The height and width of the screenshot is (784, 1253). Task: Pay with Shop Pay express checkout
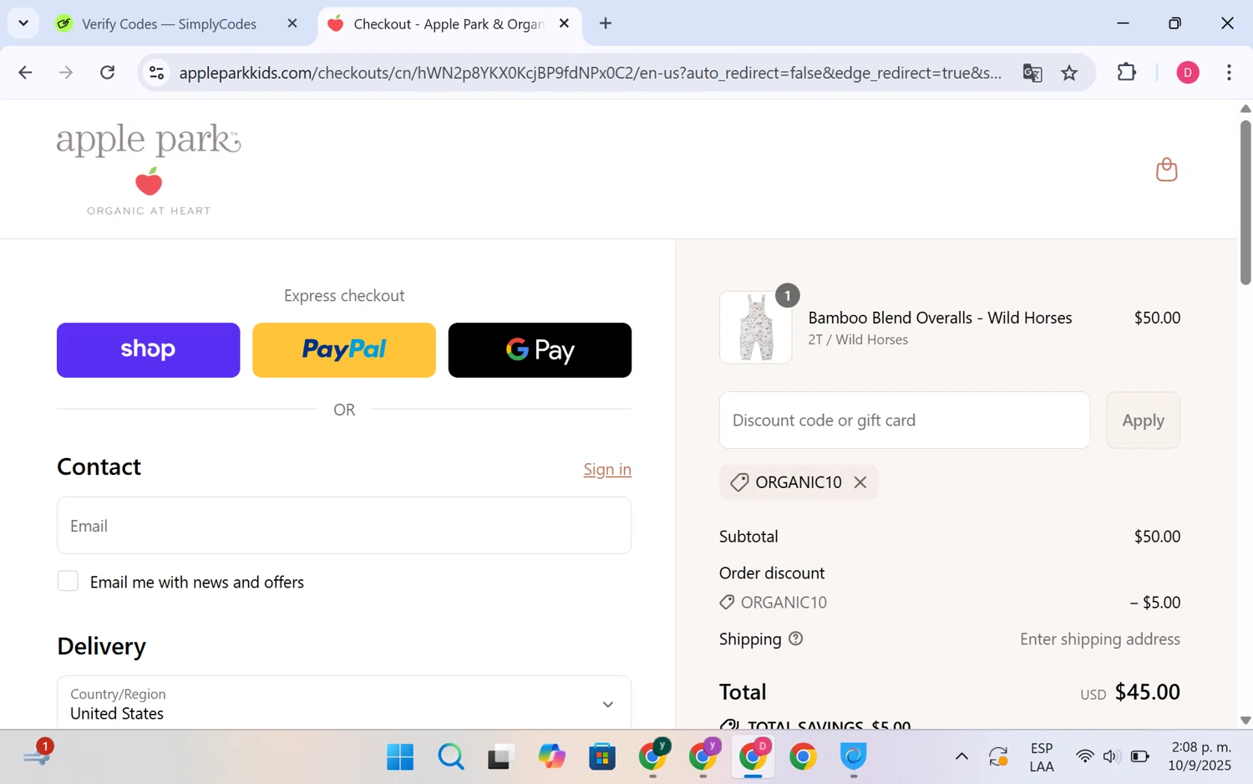[149, 349]
